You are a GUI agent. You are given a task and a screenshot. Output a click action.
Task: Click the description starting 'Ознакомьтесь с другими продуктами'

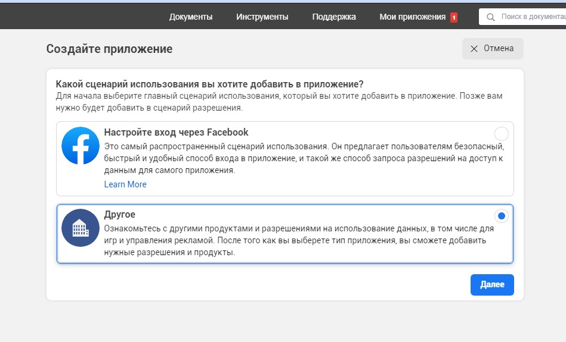tap(299, 240)
